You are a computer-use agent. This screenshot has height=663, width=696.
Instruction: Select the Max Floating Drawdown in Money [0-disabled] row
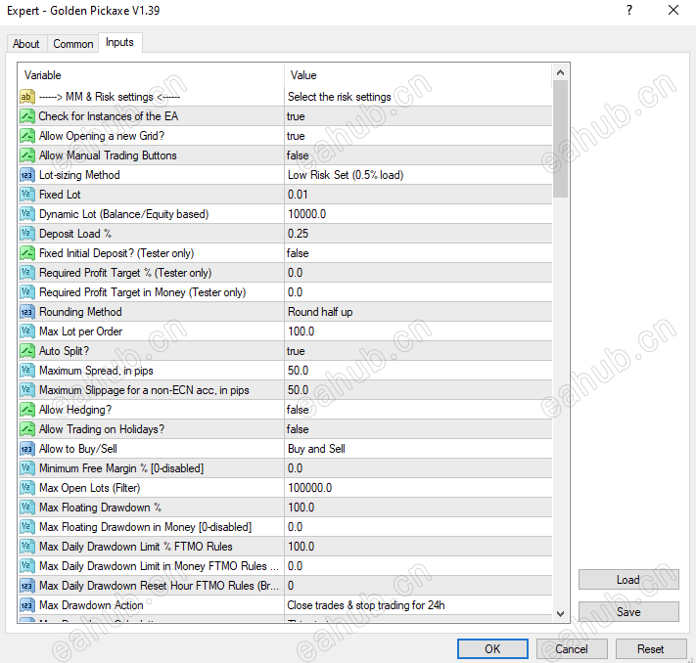(285, 527)
